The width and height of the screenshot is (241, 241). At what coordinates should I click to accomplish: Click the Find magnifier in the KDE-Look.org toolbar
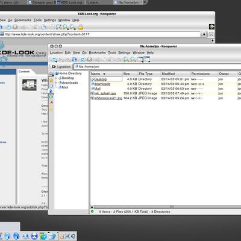[58, 27]
